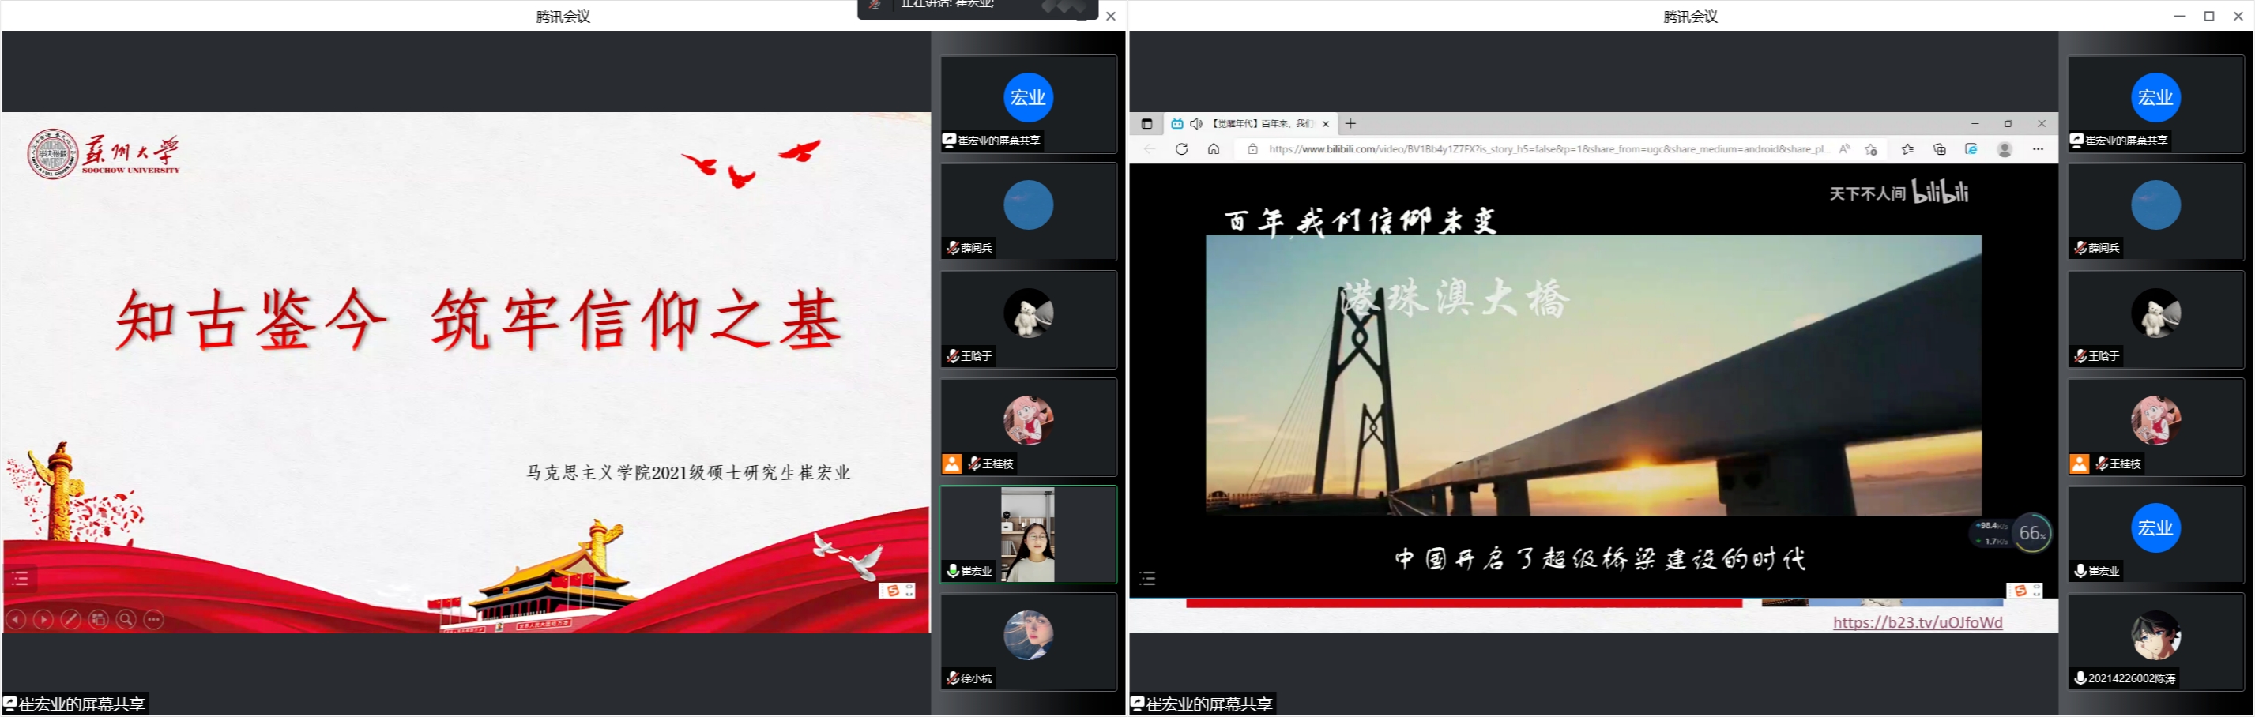
Task: Advance to next slide with arrow button
Action: pos(43,620)
